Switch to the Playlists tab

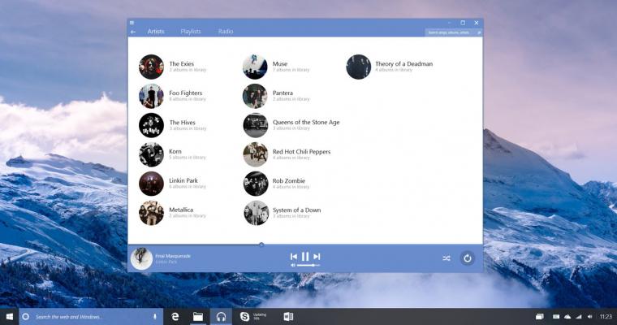pyautogui.click(x=191, y=31)
